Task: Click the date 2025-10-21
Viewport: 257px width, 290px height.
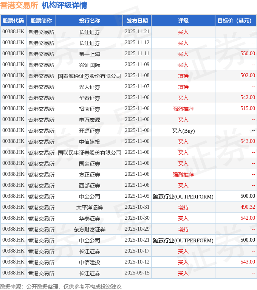Action: click(x=137, y=240)
